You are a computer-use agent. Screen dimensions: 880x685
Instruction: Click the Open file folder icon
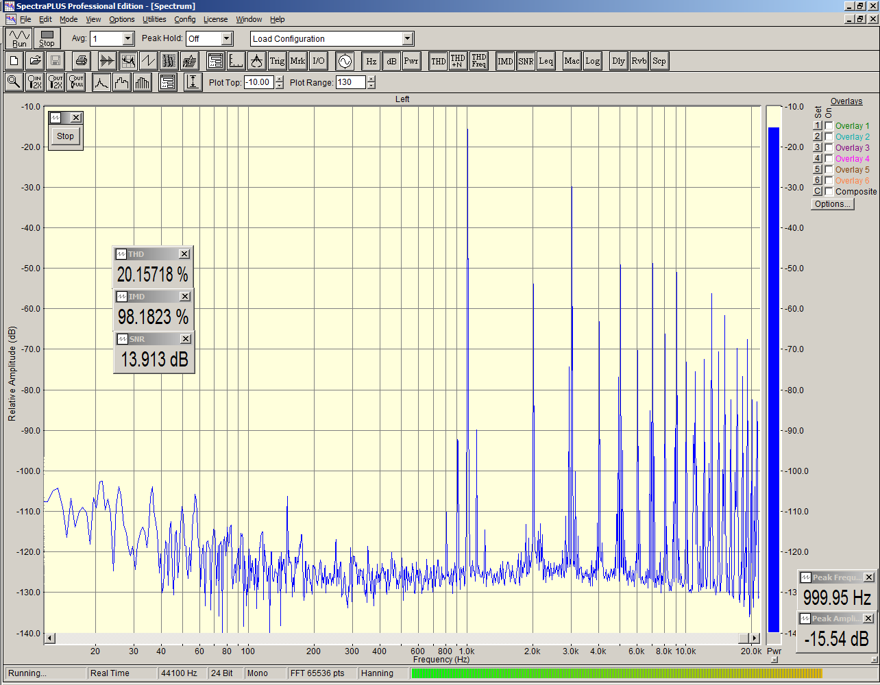point(35,61)
